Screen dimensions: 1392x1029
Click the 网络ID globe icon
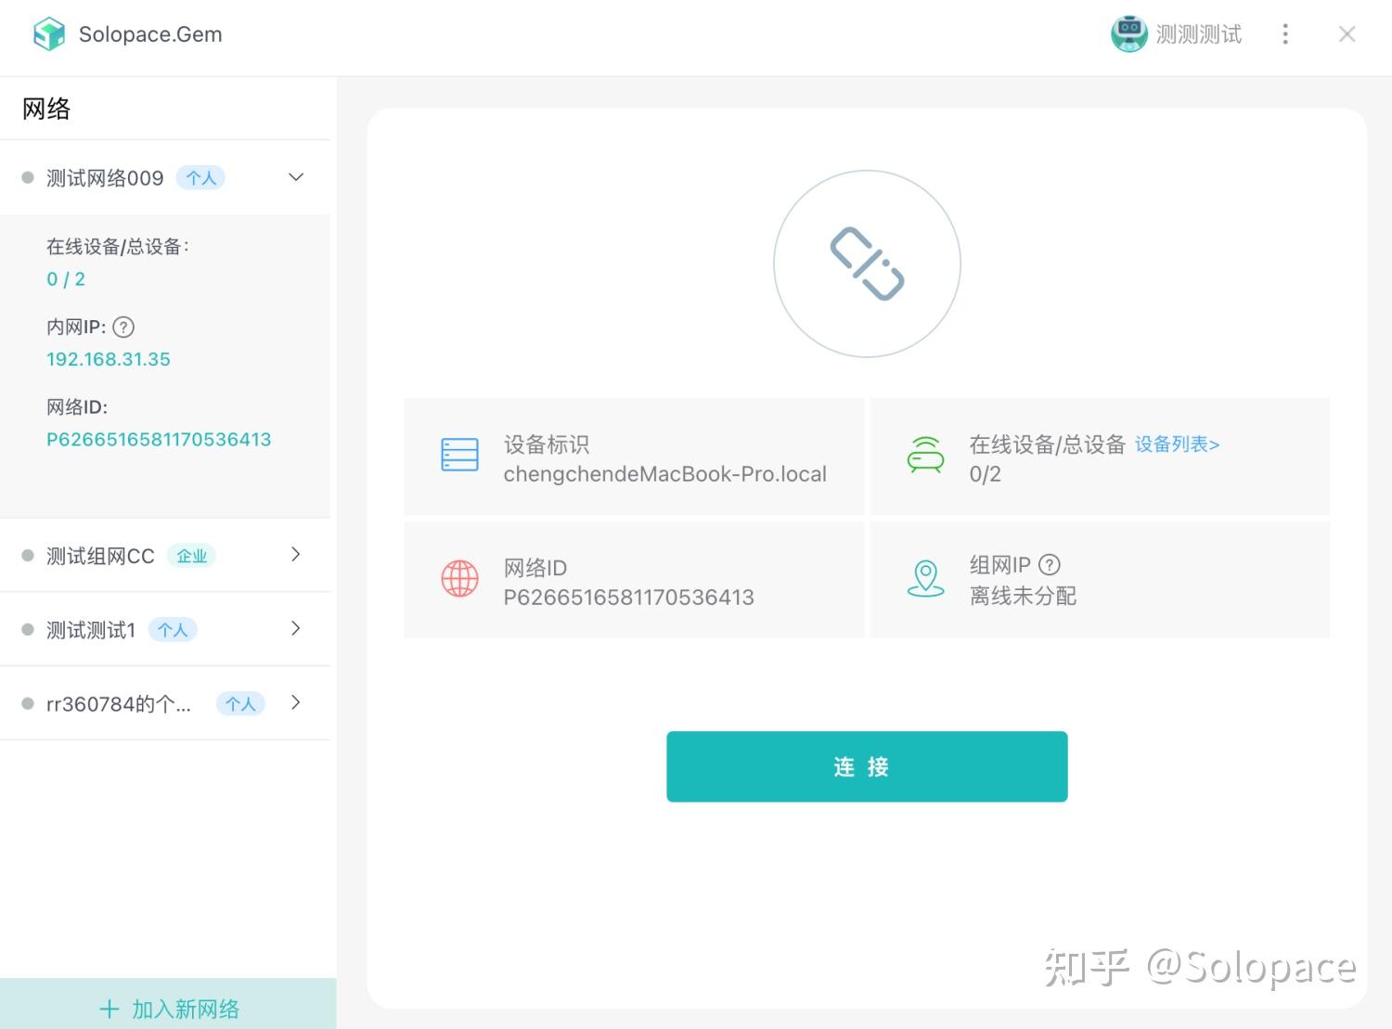tap(459, 578)
